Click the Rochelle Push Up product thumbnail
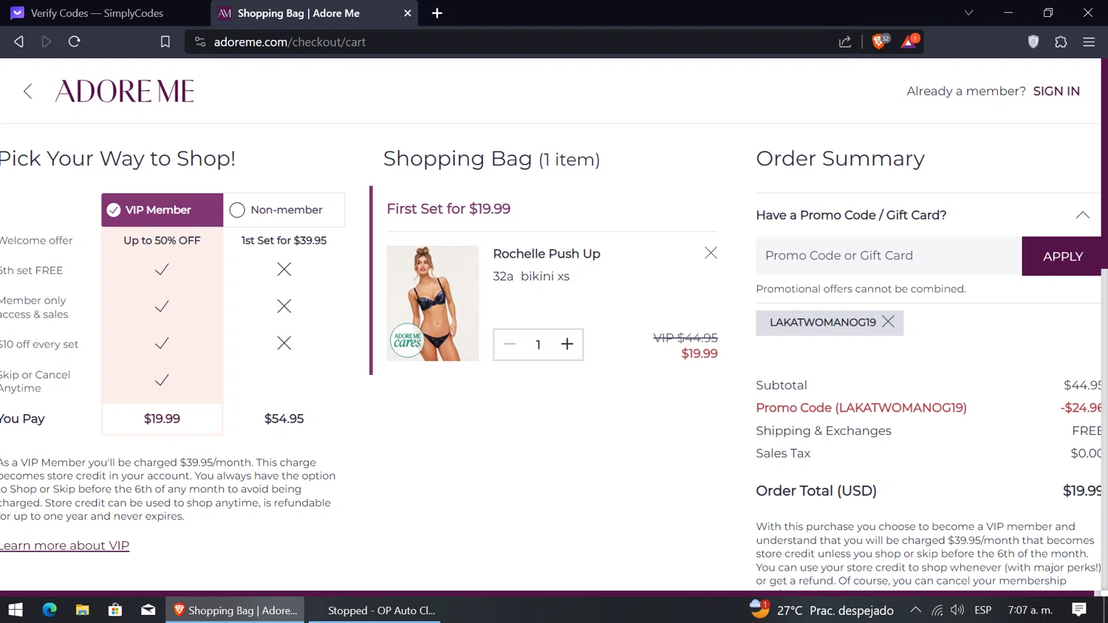Image resolution: width=1108 pixels, height=623 pixels. pos(433,303)
